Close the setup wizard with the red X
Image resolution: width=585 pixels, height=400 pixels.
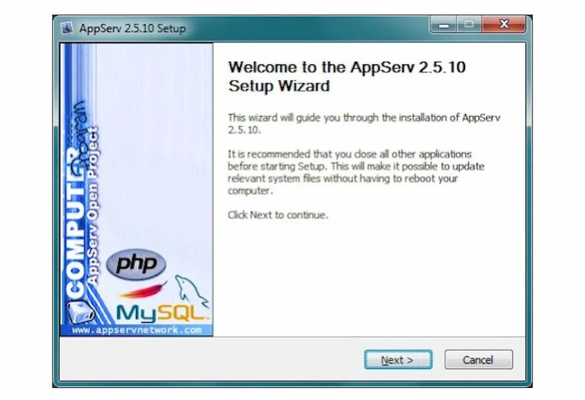point(504,24)
